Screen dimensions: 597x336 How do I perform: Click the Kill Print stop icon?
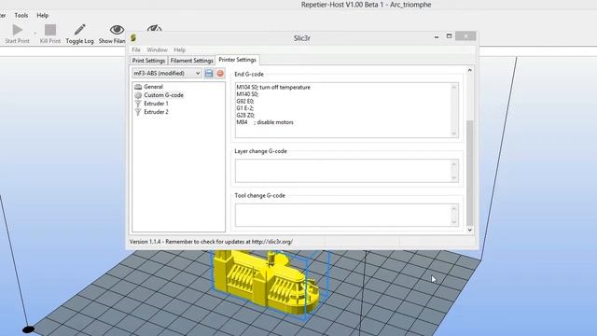[50, 30]
